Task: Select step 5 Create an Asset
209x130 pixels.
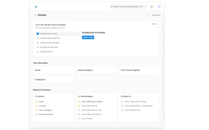Action: tap(46, 52)
